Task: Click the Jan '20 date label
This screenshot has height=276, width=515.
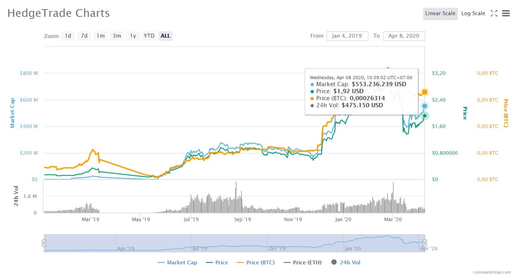Action: tap(343, 219)
